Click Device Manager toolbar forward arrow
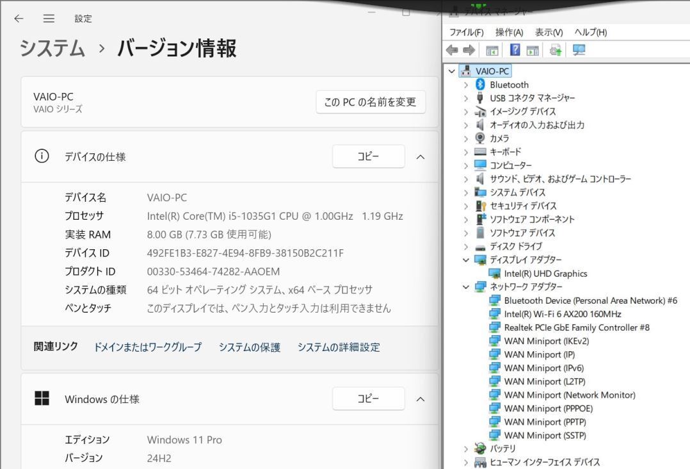 point(469,50)
